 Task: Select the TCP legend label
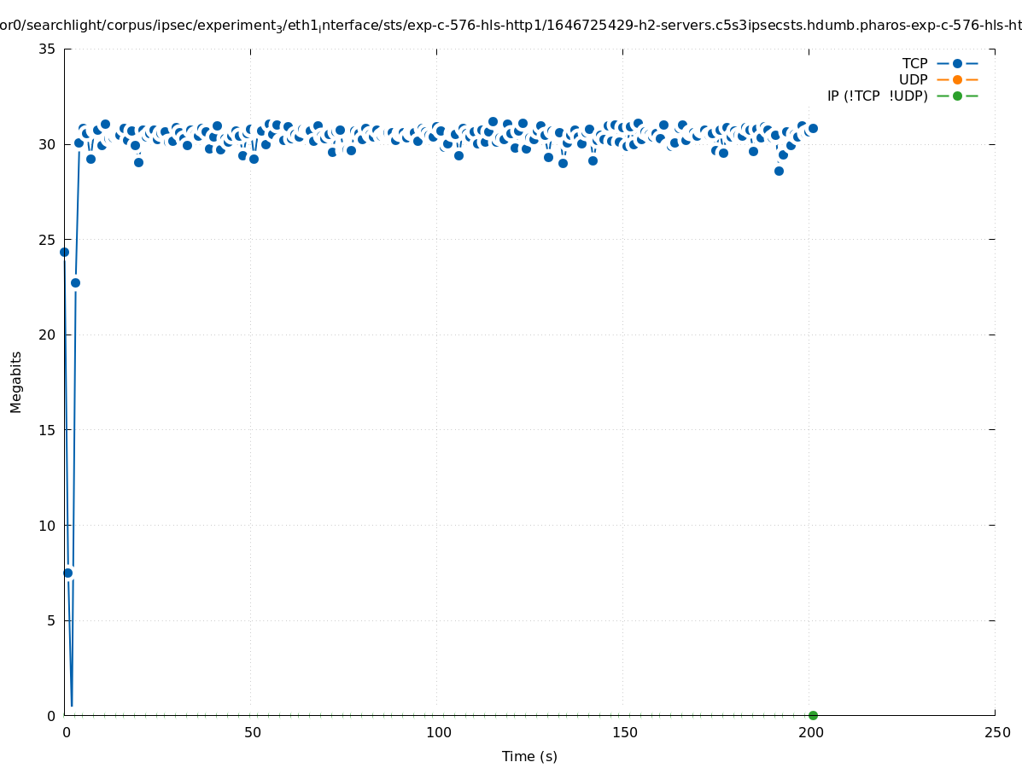tap(914, 63)
